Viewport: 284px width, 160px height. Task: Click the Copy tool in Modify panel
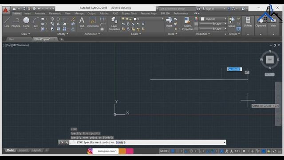(x=52, y=24)
